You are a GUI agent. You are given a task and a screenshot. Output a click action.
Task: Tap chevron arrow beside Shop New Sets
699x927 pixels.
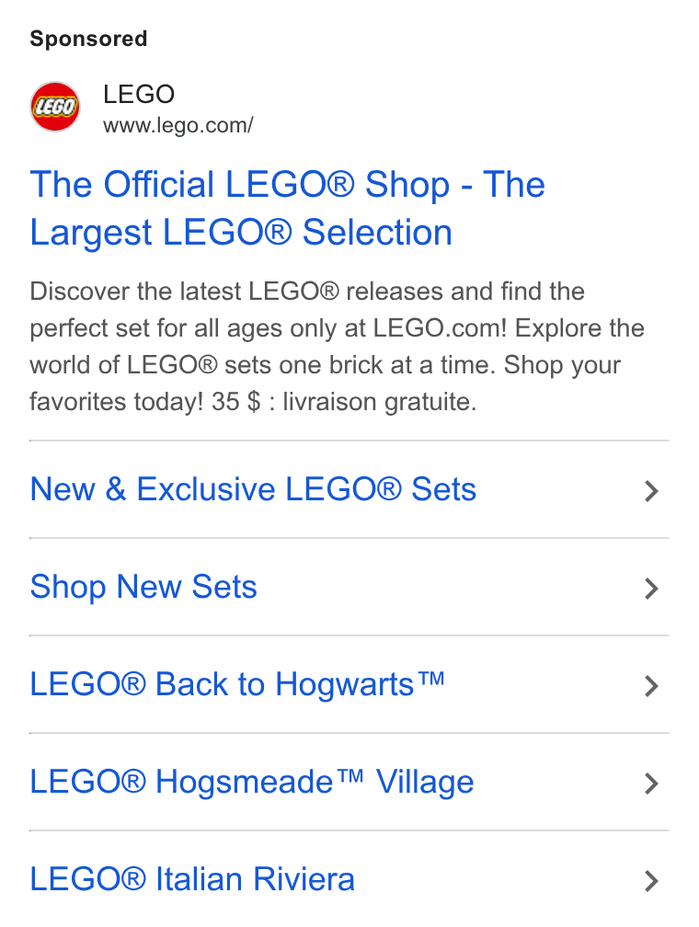[651, 589]
